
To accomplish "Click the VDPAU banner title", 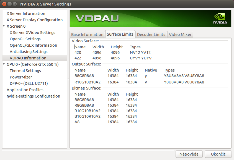I will point(97,19).
